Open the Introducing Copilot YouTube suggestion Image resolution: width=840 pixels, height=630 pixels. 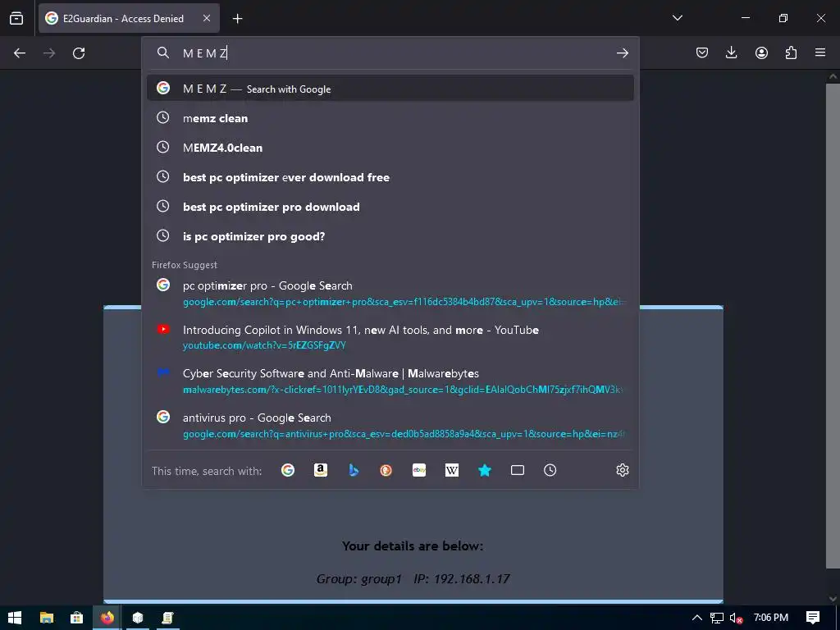point(390,337)
